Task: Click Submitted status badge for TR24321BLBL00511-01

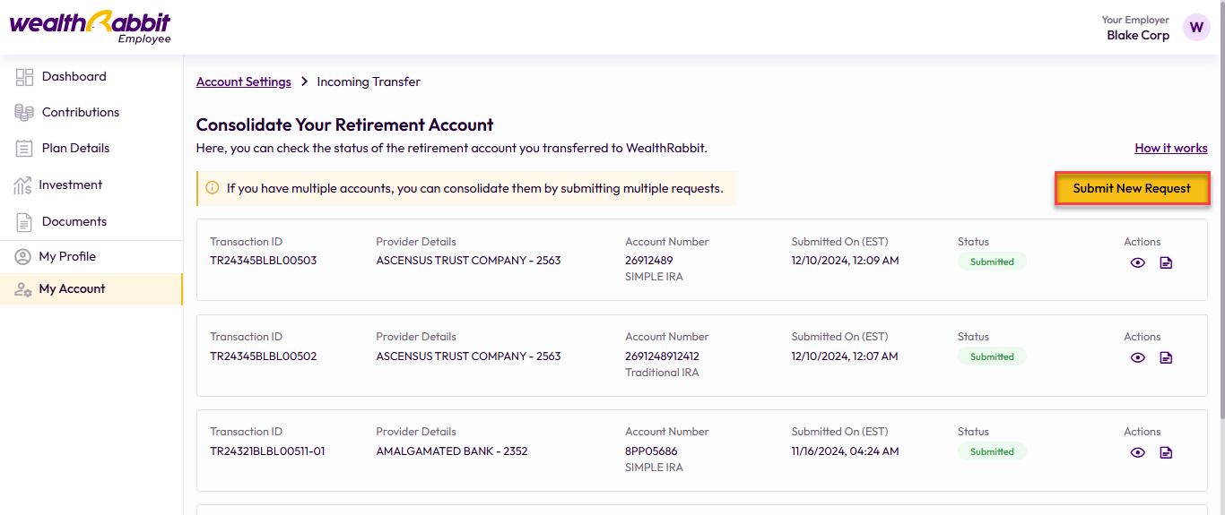Action: [992, 451]
